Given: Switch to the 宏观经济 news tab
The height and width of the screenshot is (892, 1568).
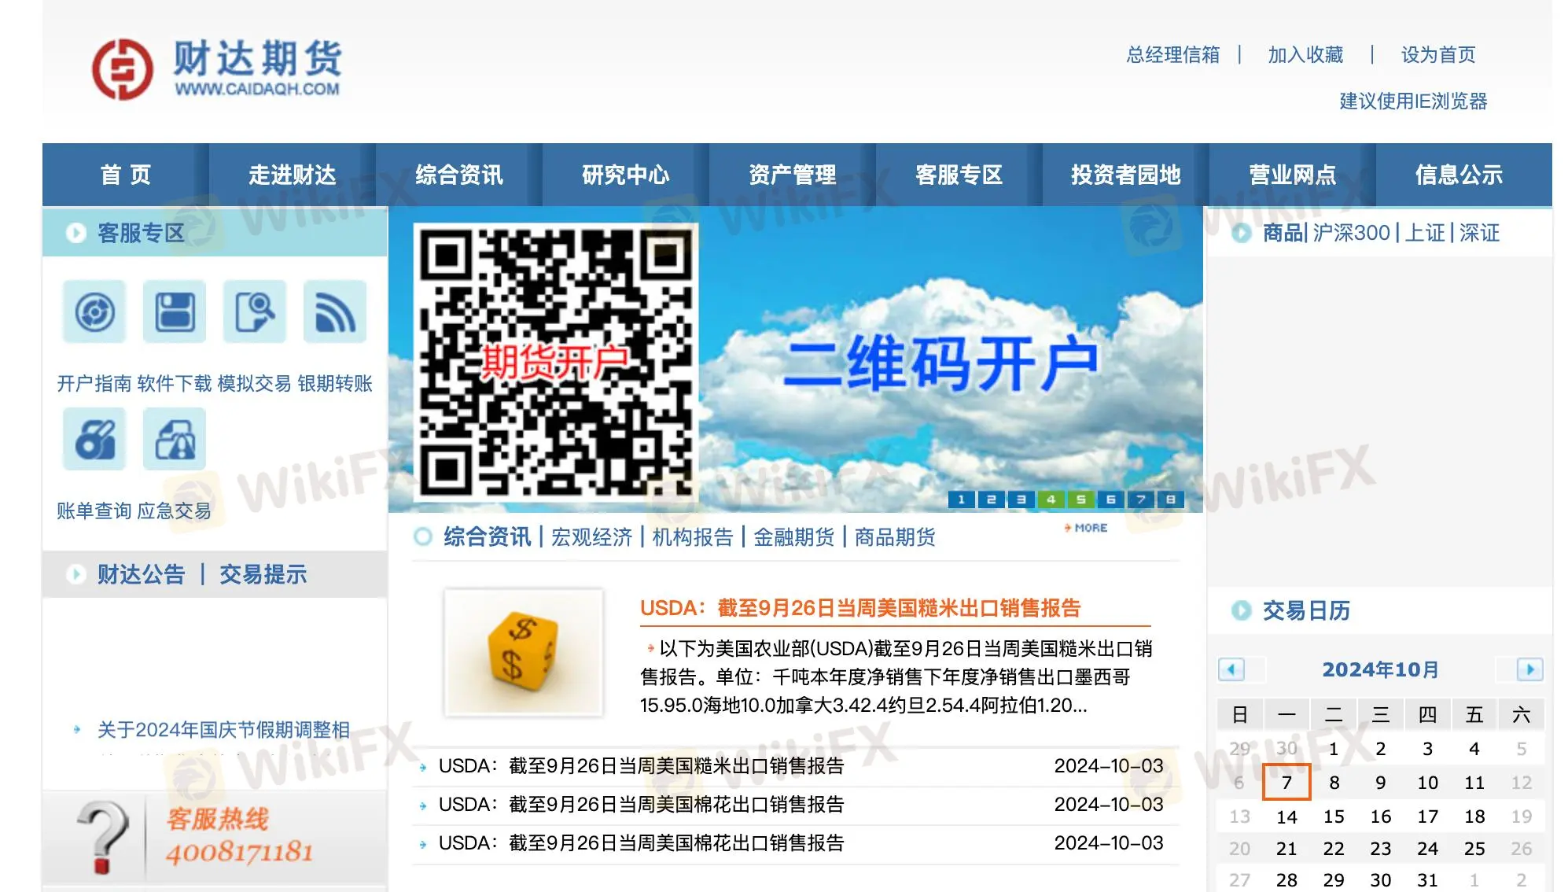Looking at the screenshot, I should [x=592, y=536].
